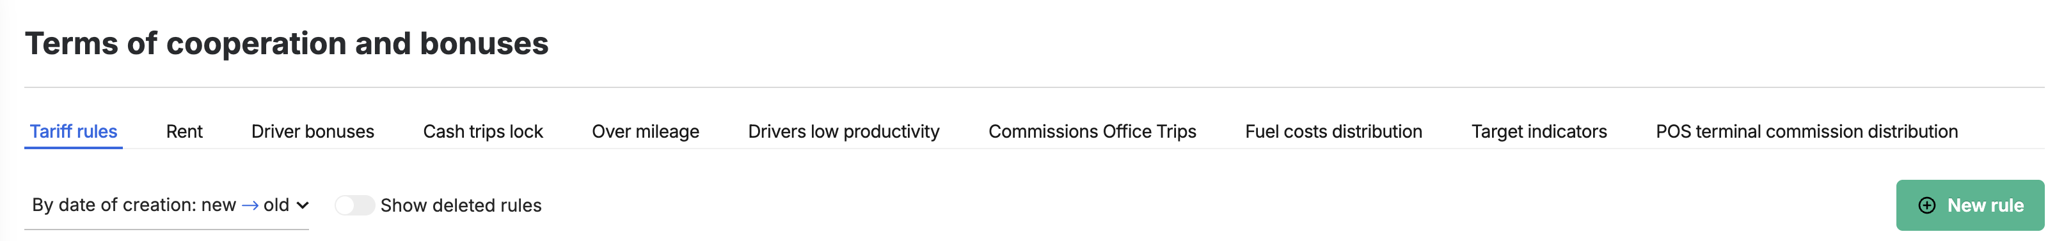Viewport: 2064px width, 241px height.
Task: Toggle the Show deleted rules switch
Action: [x=354, y=205]
